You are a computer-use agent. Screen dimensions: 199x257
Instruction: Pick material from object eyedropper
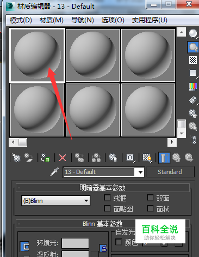(x=54, y=172)
